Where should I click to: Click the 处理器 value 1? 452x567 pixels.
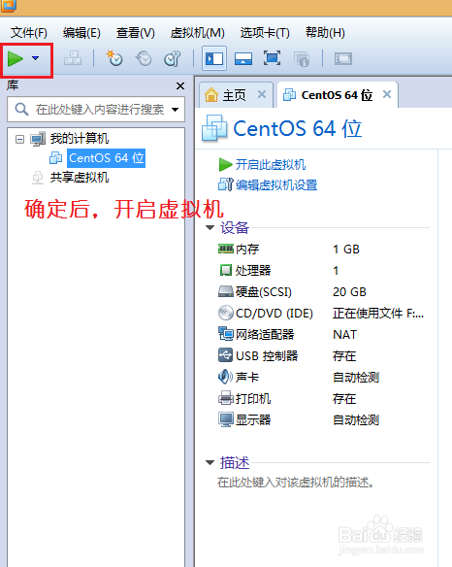[x=336, y=271]
